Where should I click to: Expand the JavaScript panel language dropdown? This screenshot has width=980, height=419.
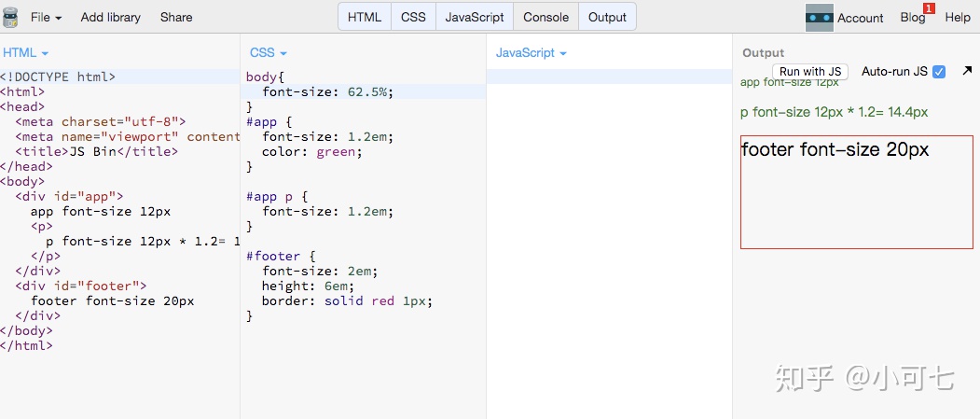[x=531, y=53]
